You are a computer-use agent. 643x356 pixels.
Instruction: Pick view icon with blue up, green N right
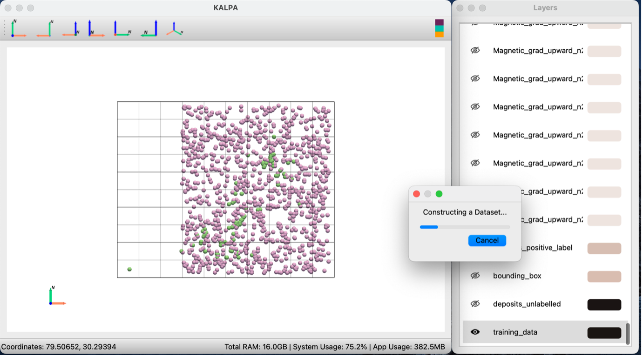point(122,28)
